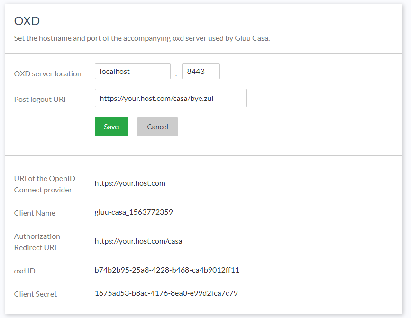Focus the Post logout URI input field
The height and width of the screenshot is (318, 411).
(x=170, y=98)
